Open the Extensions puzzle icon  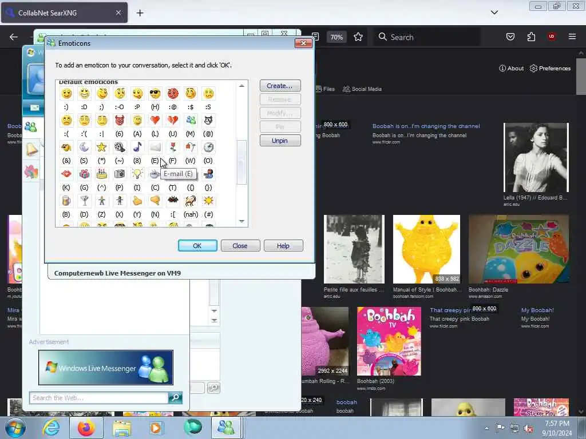531,37
